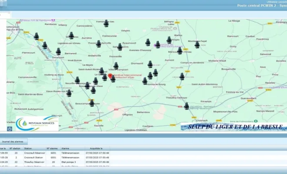Select the Saint-Aubin-Rivière station marker

[102, 71]
